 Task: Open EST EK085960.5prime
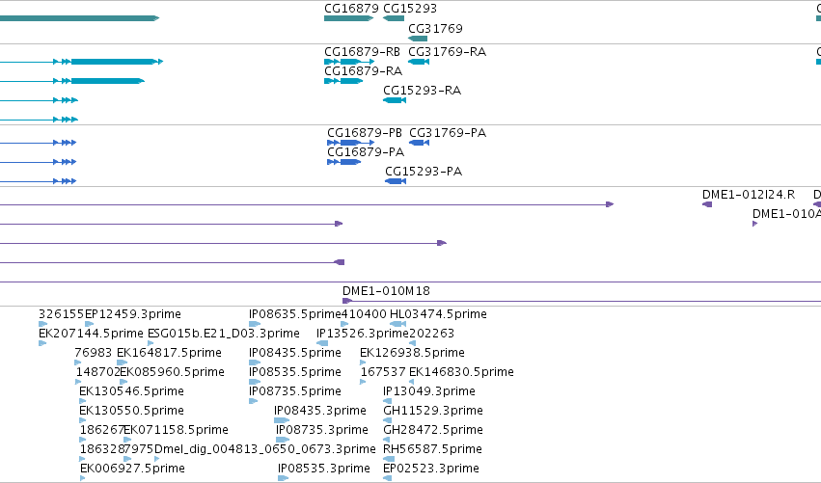tap(172, 372)
